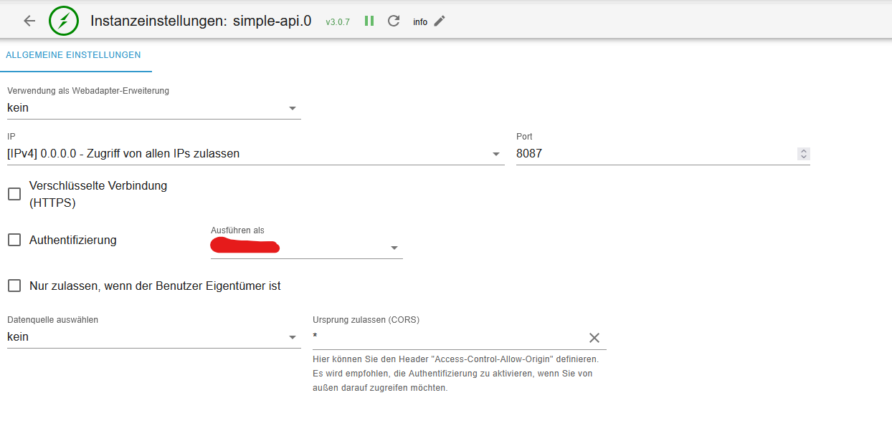The width and height of the screenshot is (892, 428).
Task: Click the back arrow icon
Action: pyautogui.click(x=29, y=21)
